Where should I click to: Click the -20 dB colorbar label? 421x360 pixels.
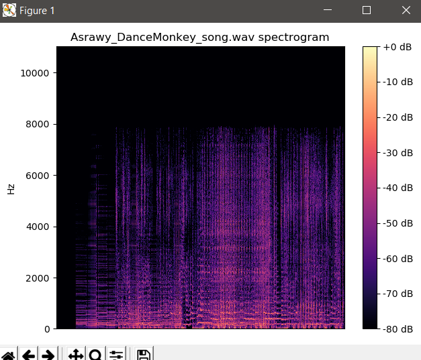(397, 117)
